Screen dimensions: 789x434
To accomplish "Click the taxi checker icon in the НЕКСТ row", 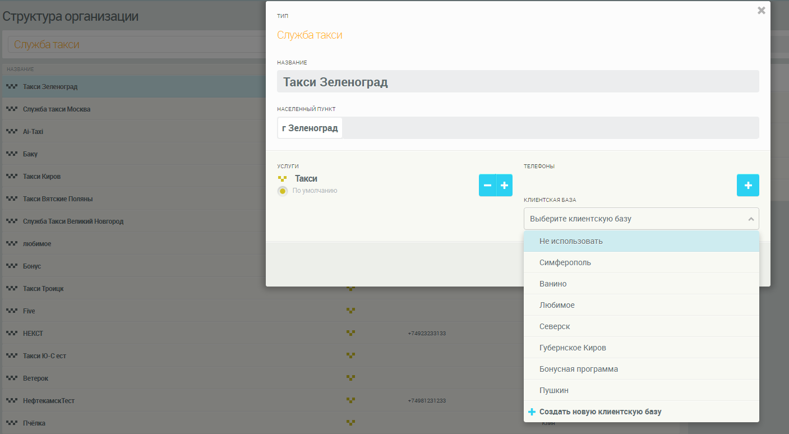I will tap(350, 333).
